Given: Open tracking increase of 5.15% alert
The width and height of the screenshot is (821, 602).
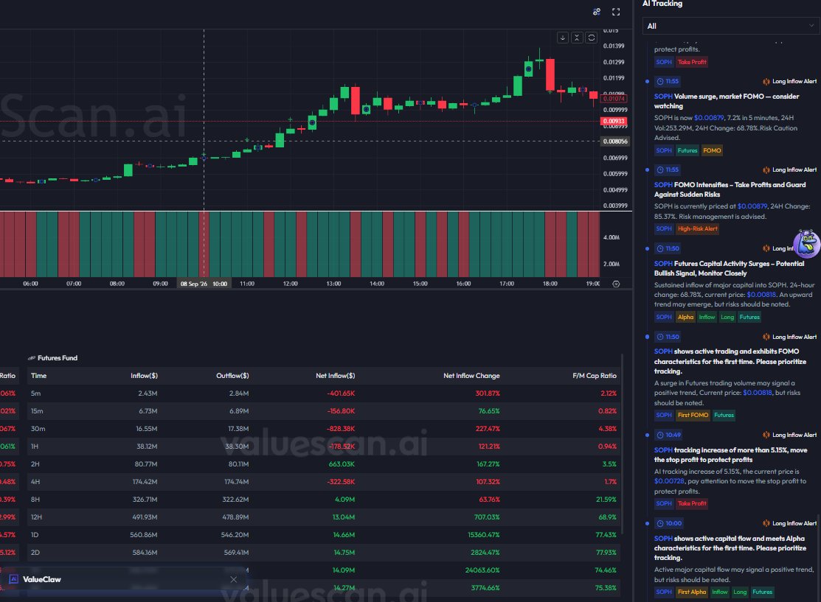Looking at the screenshot, I should tap(730, 455).
